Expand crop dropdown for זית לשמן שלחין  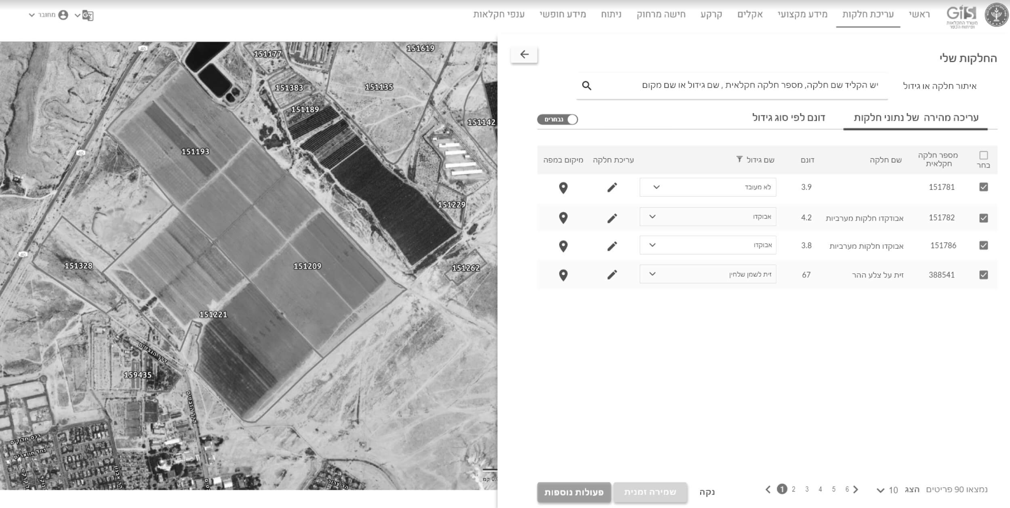(x=708, y=275)
